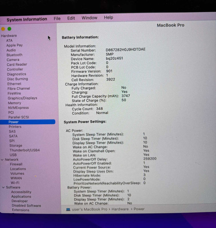Select Audio in the sidebar
This screenshot has height=228, width=216.
[11, 50]
